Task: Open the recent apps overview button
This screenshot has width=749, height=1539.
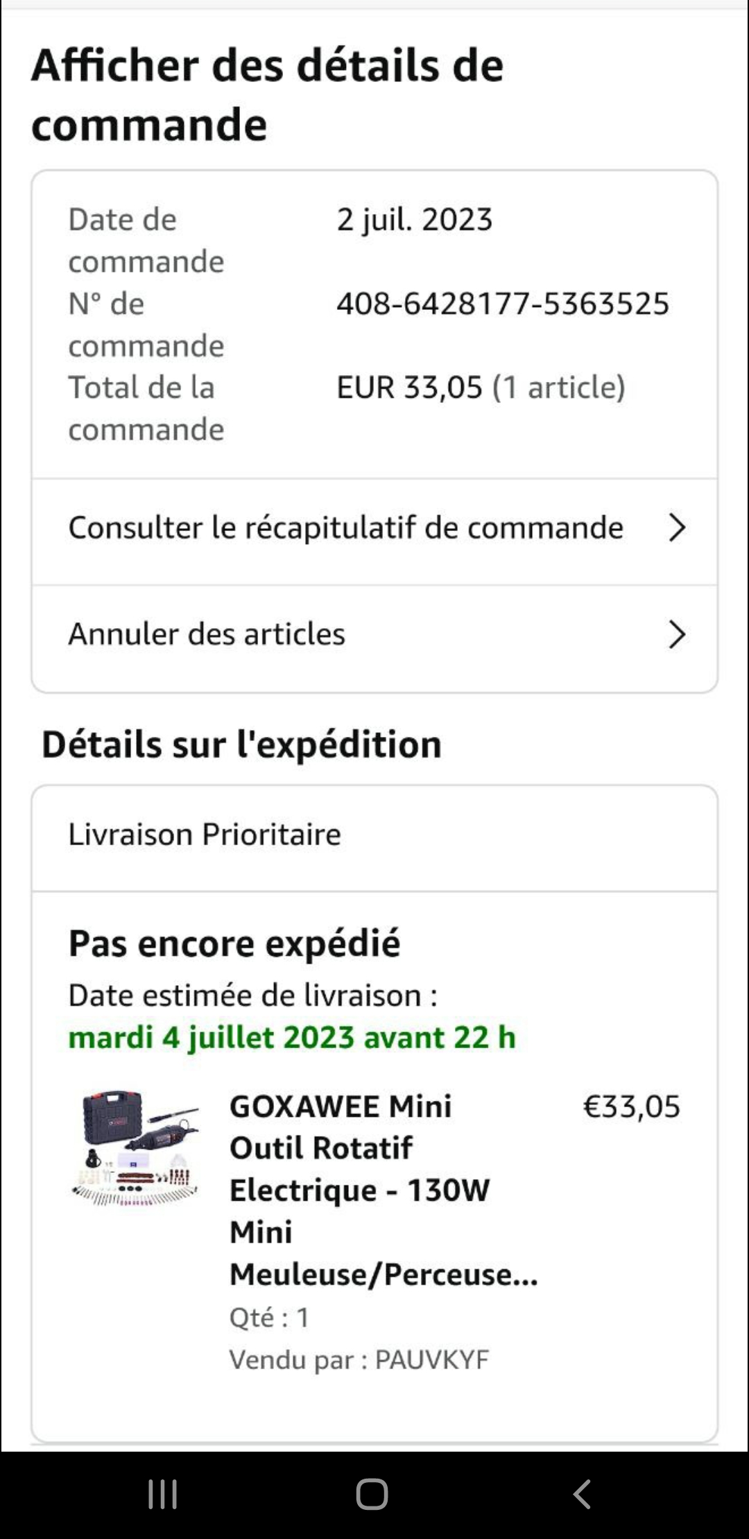Action: click(x=163, y=1494)
